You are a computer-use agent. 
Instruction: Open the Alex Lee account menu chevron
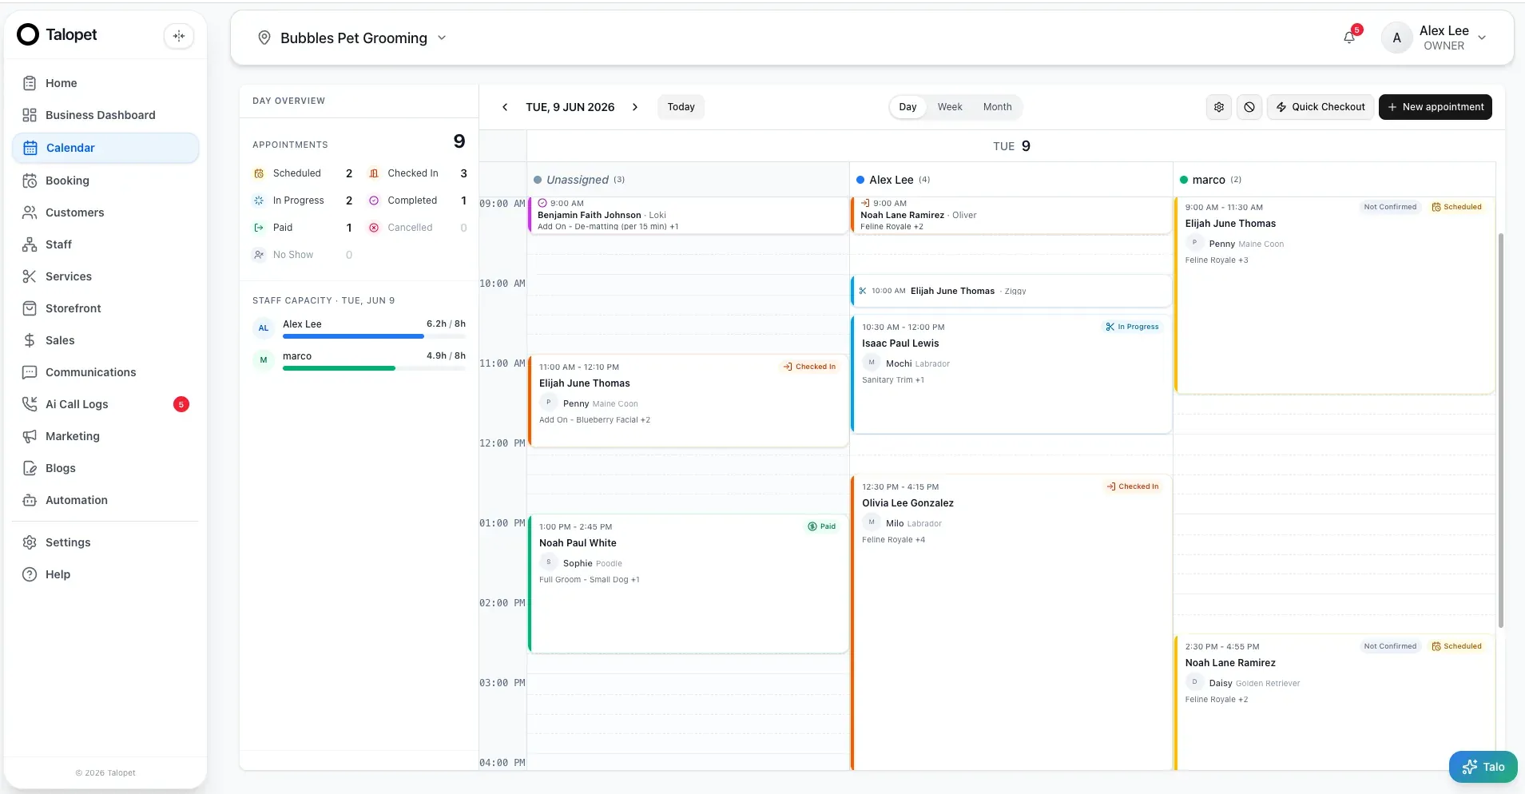1482,38
